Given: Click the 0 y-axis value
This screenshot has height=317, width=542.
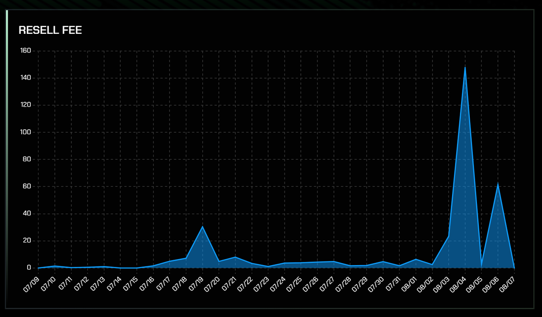Looking at the screenshot, I should click(x=28, y=268).
